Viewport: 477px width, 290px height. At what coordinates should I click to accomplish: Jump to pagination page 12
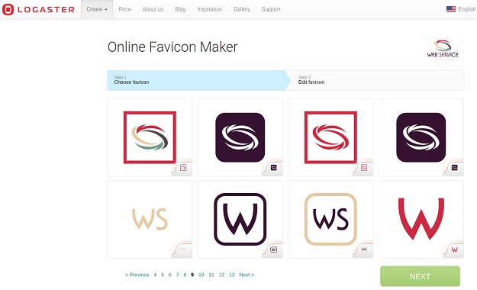221,275
